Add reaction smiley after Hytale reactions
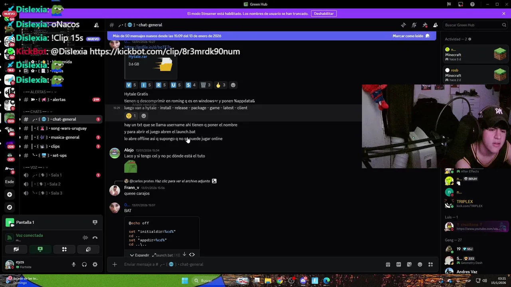511x287 pixels. click(233, 85)
